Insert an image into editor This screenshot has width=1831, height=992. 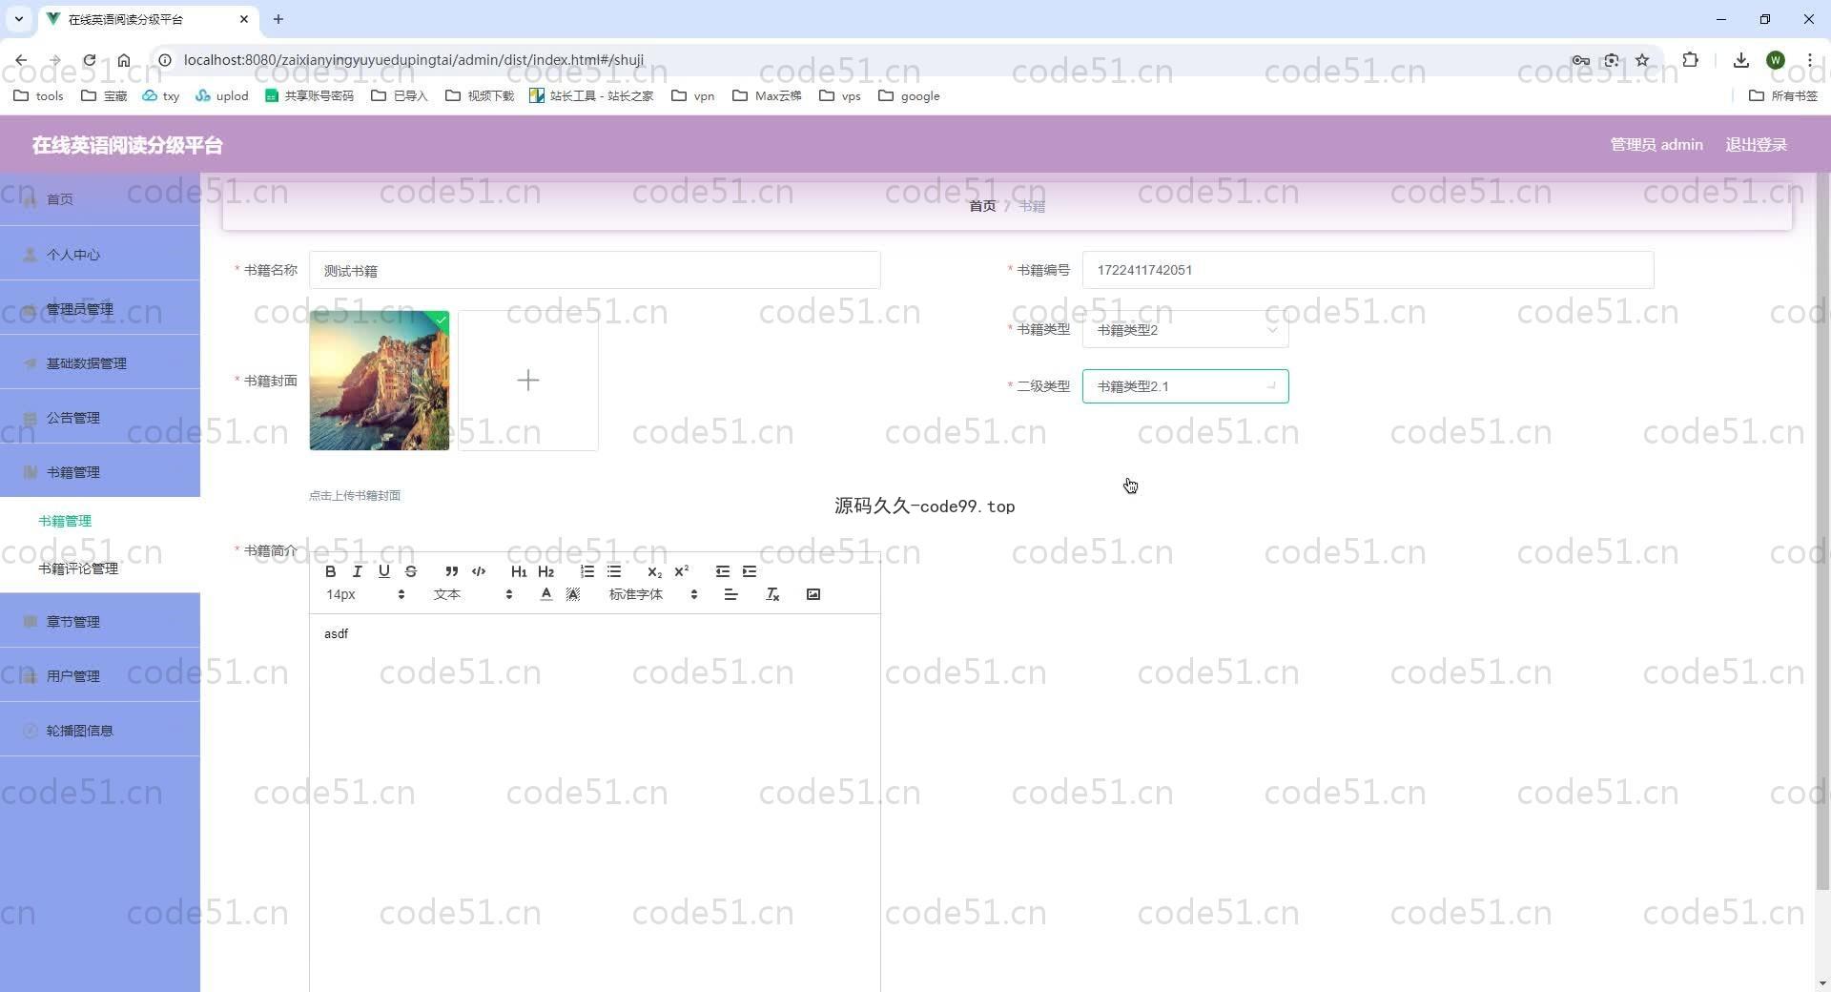point(813,594)
